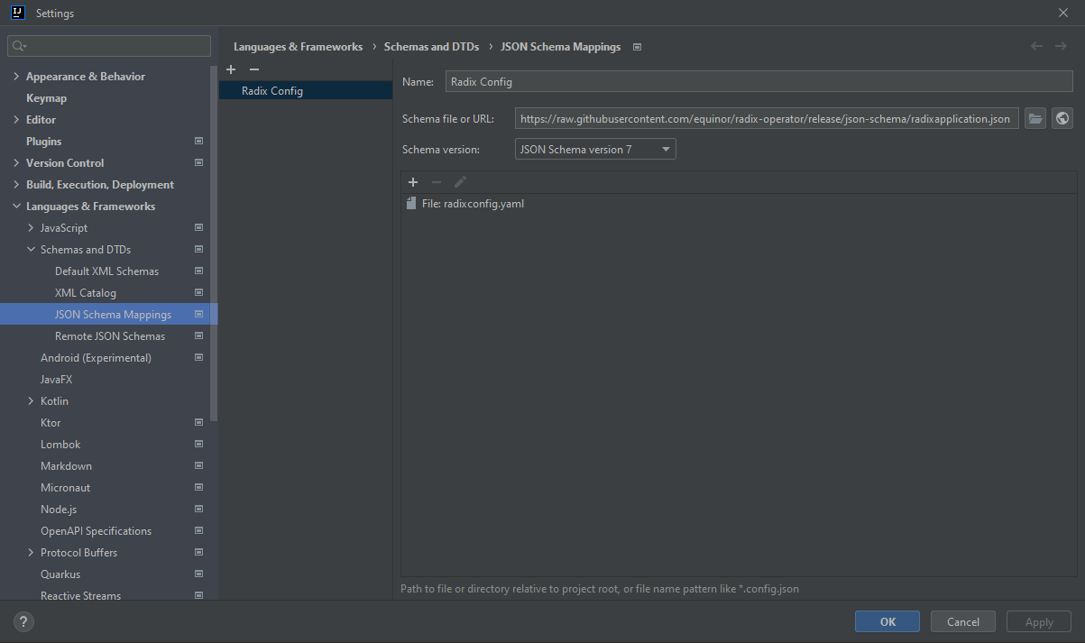
Task: Confirm settings with OK button
Action: pyautogui.click(x=887, y=621)
